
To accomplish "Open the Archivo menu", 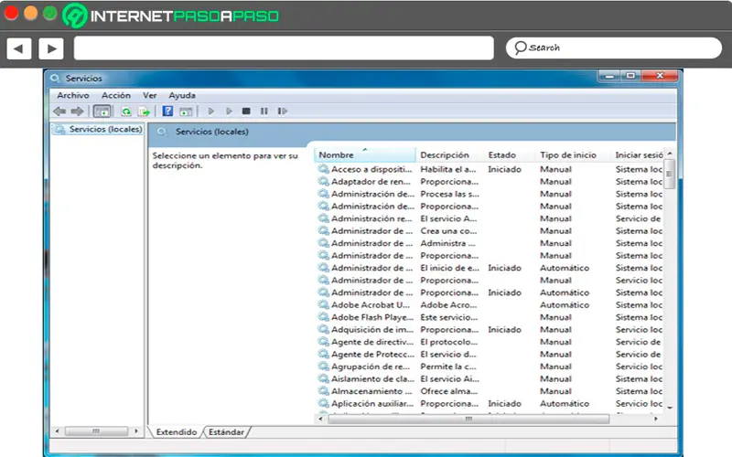I will 73,96.
